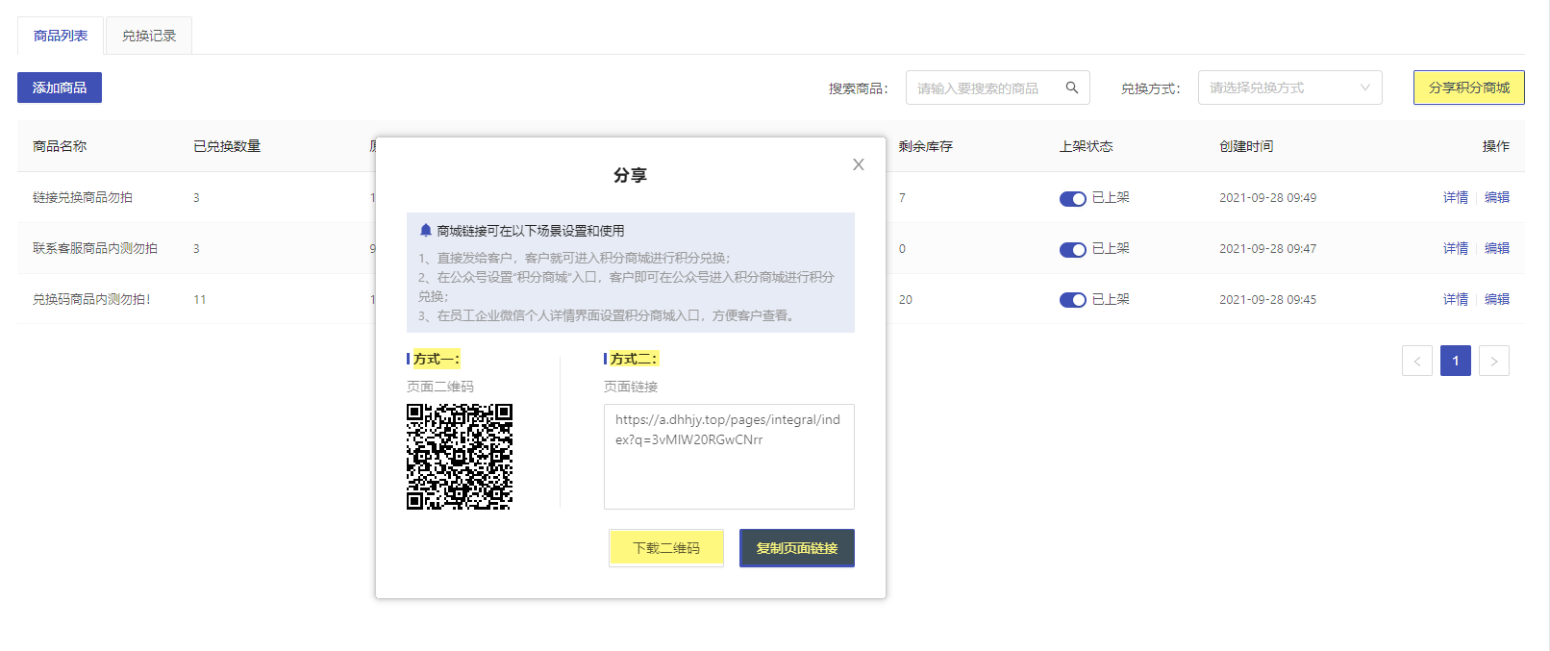The image size is (1550, 651).
Task: Open 编辑 for 联系客服商品内测勿拍
Action: tap(1497, 248)
